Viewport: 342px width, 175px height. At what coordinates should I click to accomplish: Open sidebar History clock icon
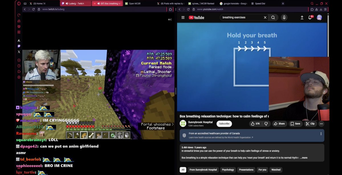click(19, 66)
